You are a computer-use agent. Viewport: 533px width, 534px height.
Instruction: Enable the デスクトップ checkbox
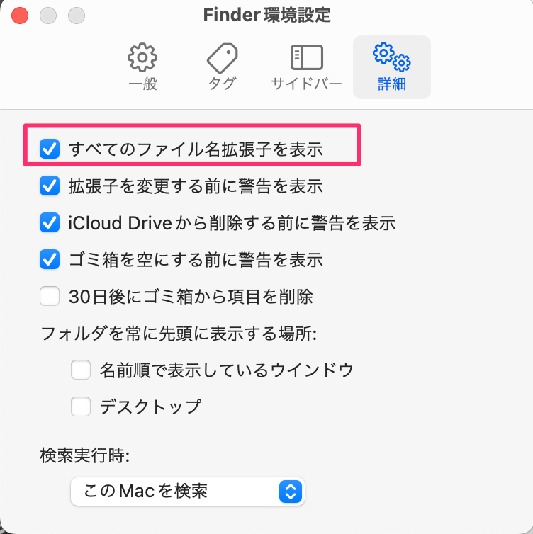point(81,407)
